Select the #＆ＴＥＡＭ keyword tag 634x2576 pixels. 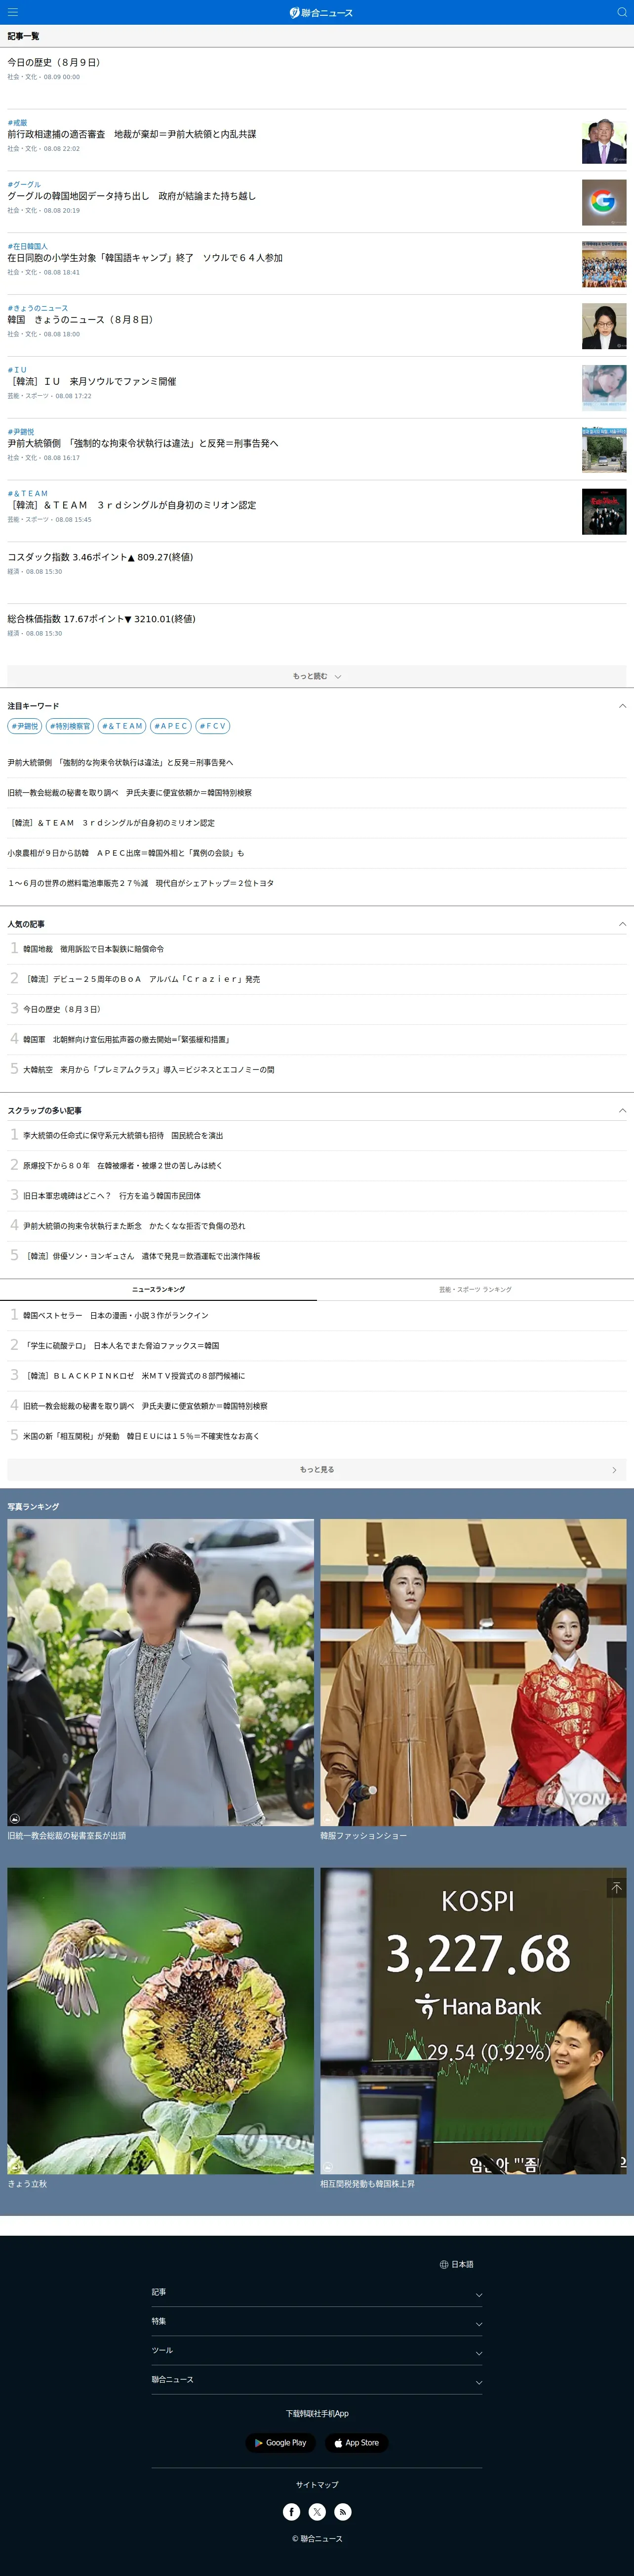pyautogui.click(x=122, y=726)
